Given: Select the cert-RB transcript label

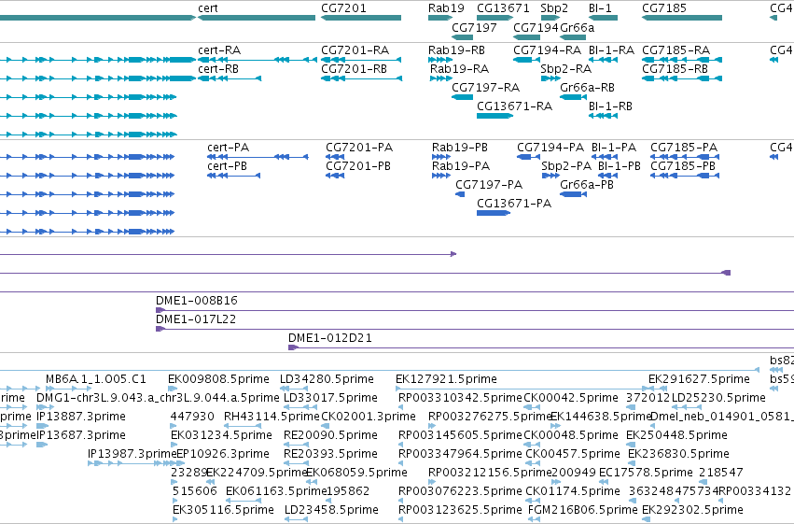Looking at the screenshot, I should 218,69.
